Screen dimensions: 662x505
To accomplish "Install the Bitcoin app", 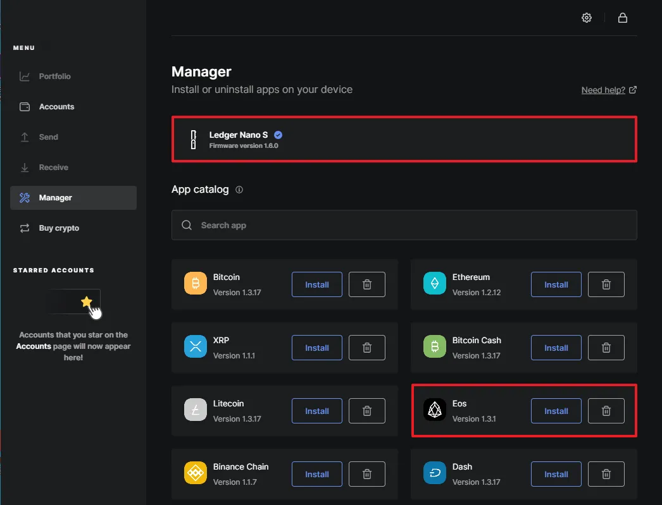I will tap(317, 284).
